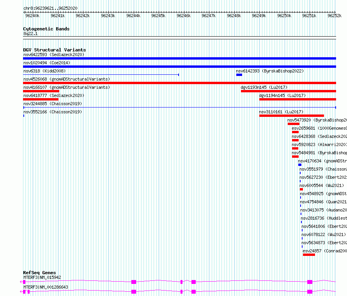Open the nsv5641806 Ebert variant label

click(x=324, y=226)
